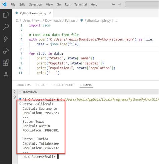This screenshot has height=164, width=159.
Task: Click the plug icon in the terminal sidebar
Action: coord(15,97)
